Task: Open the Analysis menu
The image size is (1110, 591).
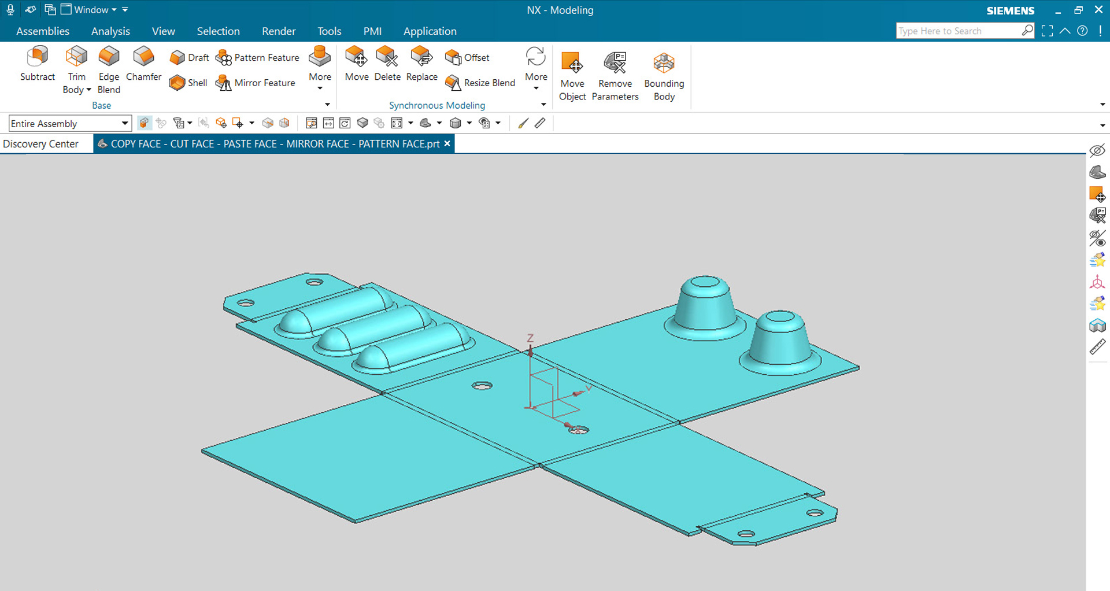Action: pyautogui.click(x=110, y=31)
